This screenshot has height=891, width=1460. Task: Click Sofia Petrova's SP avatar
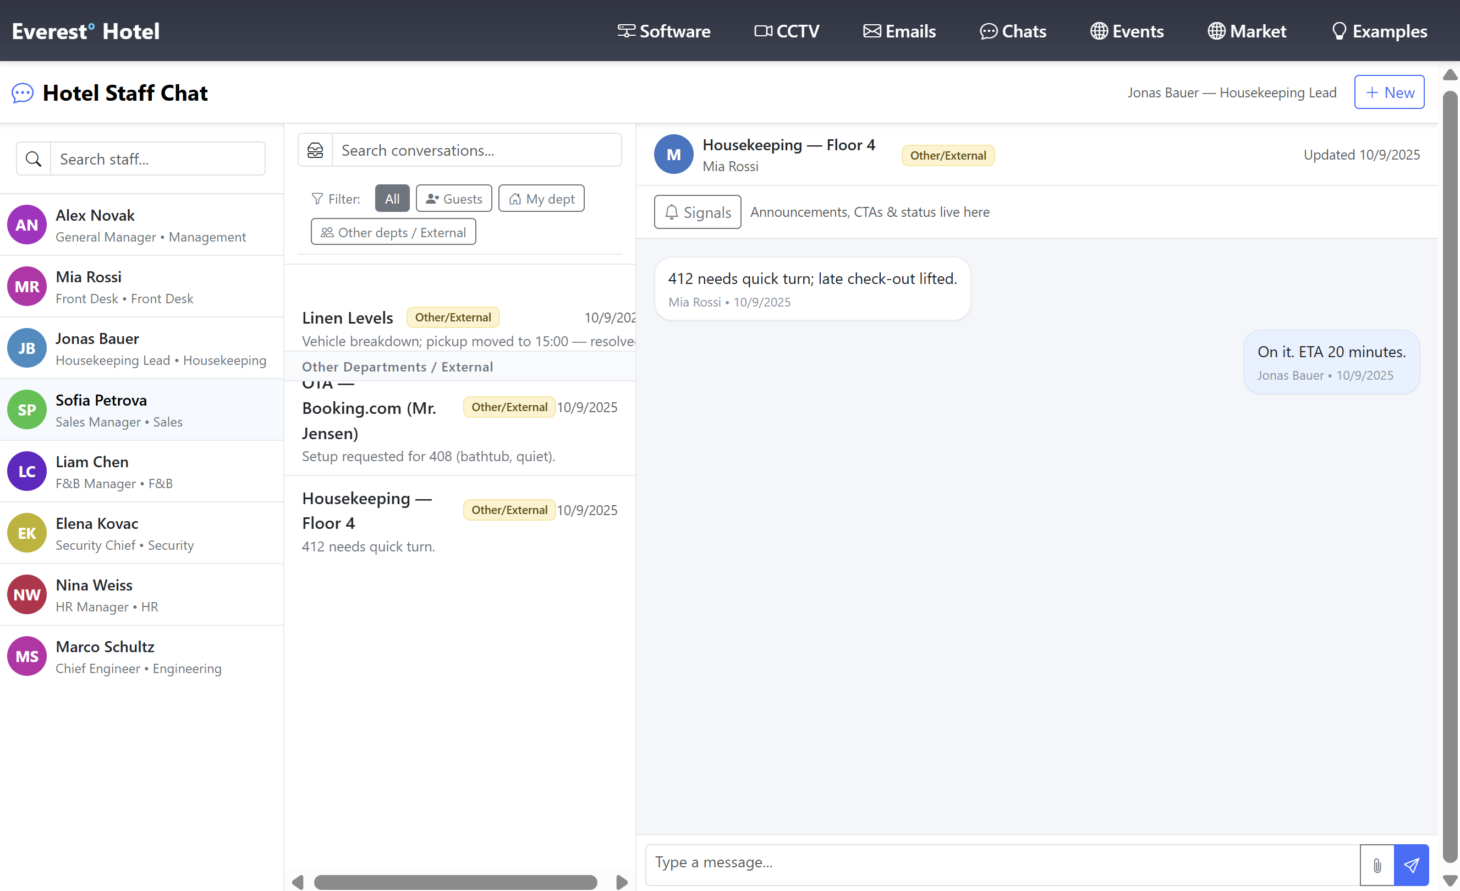[x=26, y=409]
